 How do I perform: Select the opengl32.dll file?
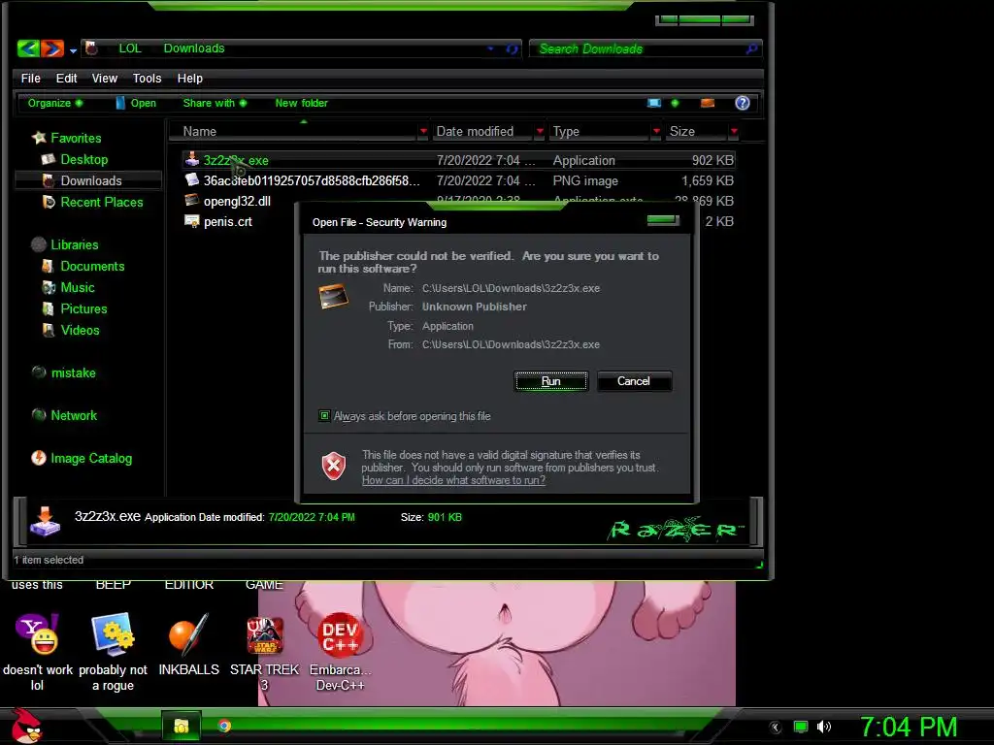pos(237,201)
